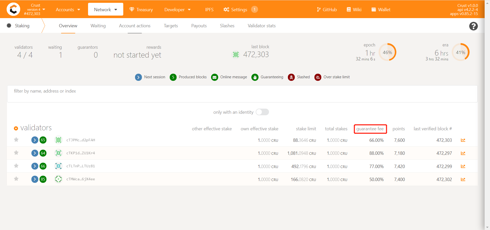
Task: Open the Wallet link
Action: tap(381, 9)
